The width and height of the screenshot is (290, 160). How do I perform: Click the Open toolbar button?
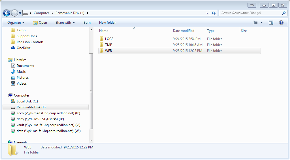40,23
